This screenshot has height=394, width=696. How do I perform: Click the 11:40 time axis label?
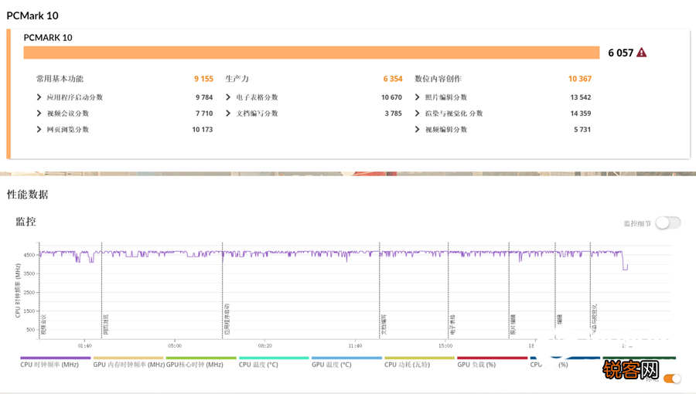[x=355, y=345]
